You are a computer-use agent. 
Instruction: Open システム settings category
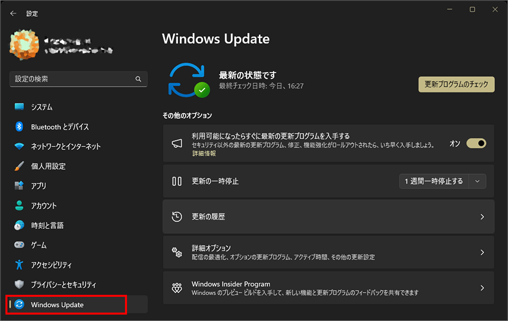42,107
